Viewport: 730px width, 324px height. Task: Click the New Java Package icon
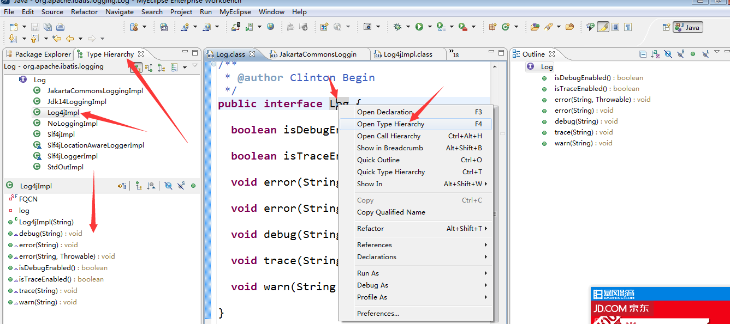(492, 27)
